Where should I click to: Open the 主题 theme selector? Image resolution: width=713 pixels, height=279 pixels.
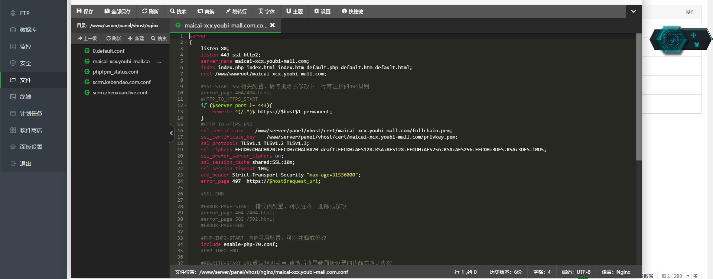294,12
